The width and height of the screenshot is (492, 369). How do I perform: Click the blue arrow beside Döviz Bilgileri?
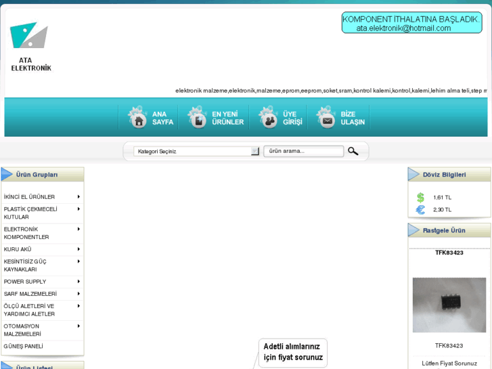[413, 174]
